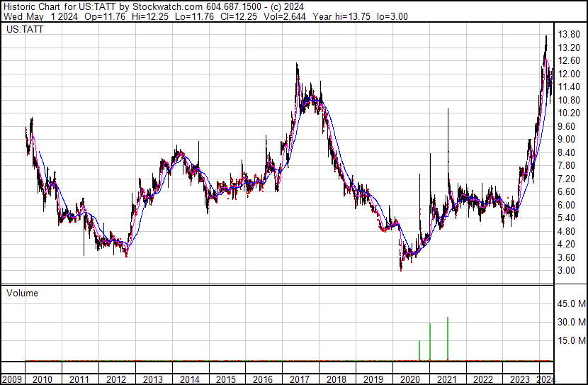Click the 2015 year label on time axis
The width and height of the screenshot is (588, 385).
pyautogui.click(x=226, y=379)
